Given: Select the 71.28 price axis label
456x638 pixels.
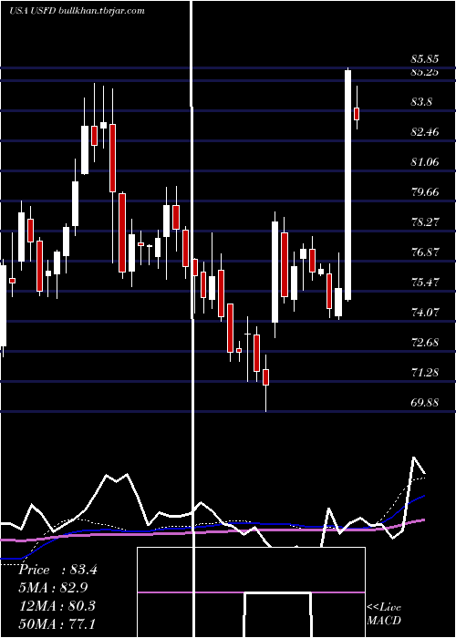Looking at the screenshot, I should click(x=425, y=373).
